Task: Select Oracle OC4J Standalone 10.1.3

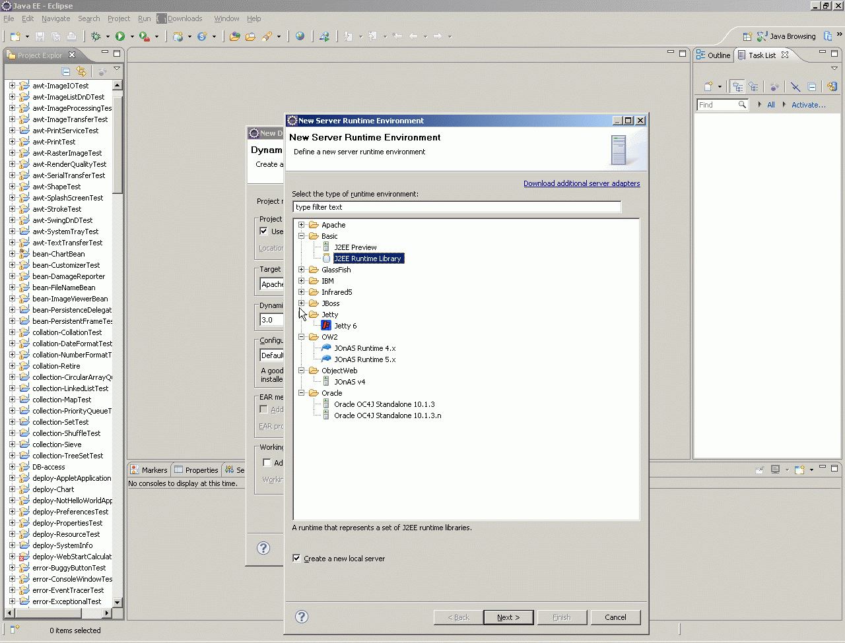Action: click(x=384, y=404)
